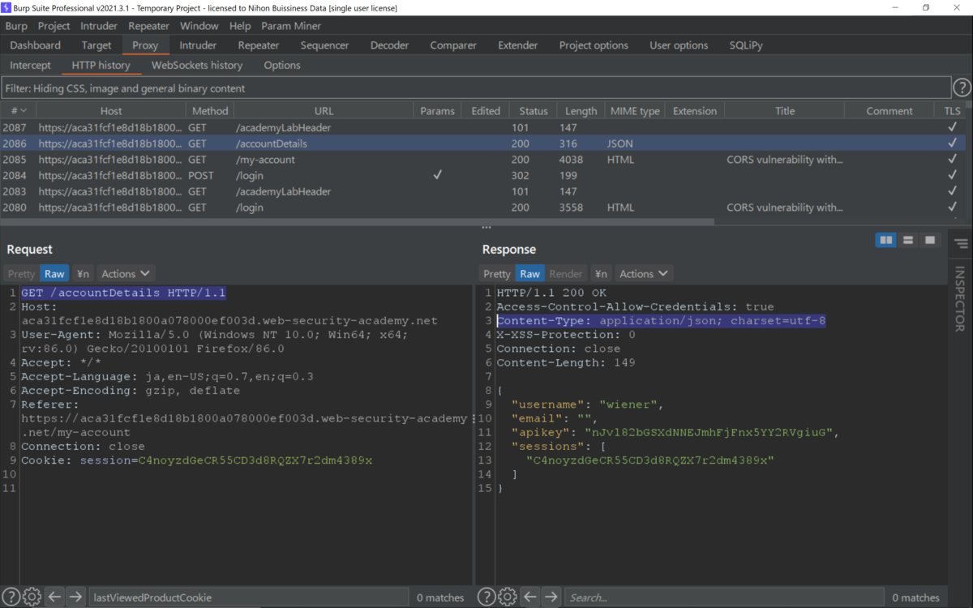The height and width of the screenshot is (608, 973).
Task: Open the Project menu
Action: click(54, 26)
